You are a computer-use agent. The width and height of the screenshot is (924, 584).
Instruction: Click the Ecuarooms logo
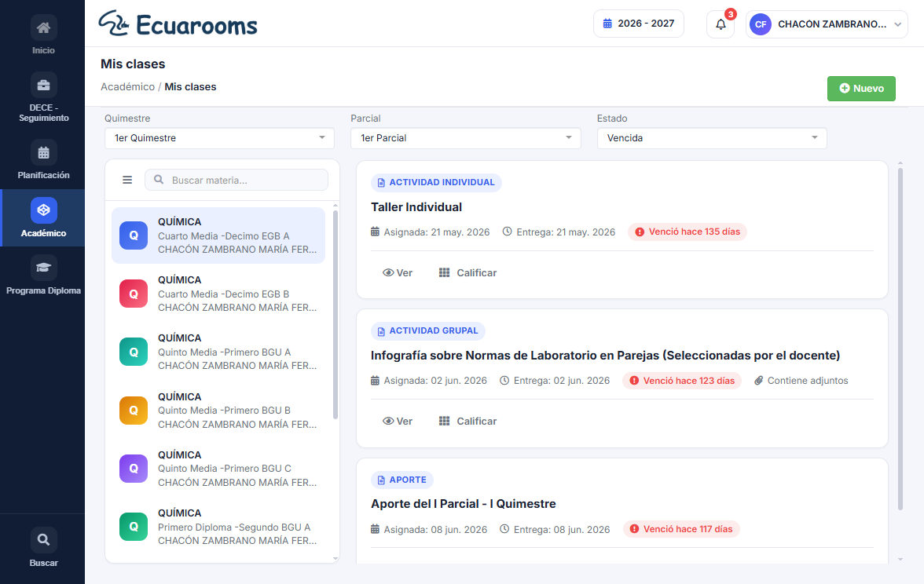coord(178,24)
